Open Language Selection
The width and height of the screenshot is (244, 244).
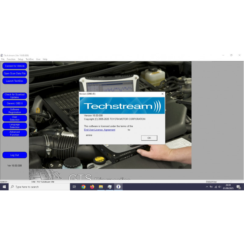pyautogui.click(x=15, y=126)
